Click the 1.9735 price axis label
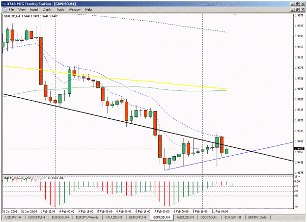 pyautogui.click(x=299, y=78)
